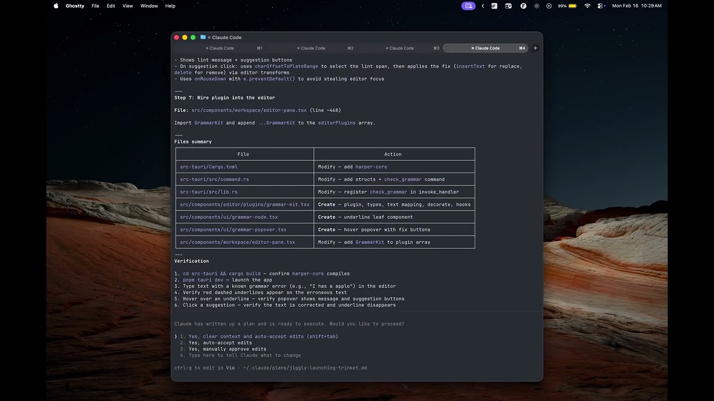Open the Apple menu
714x401 pixels.
(x=56, y=6)
